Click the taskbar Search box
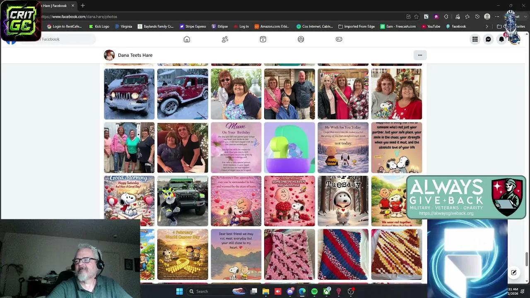530x298 pixels. tap(216, 291)
